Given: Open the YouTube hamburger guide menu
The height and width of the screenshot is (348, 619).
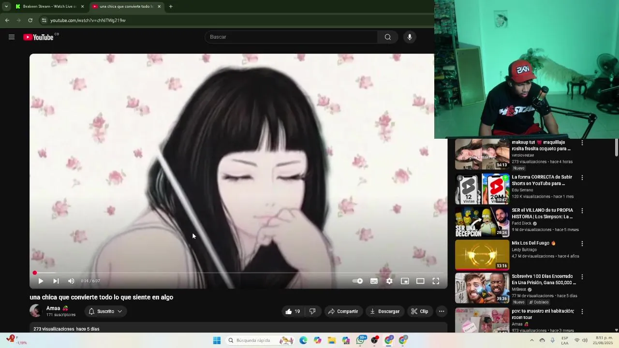Looking at the screenshot, I should coord(12,37).
